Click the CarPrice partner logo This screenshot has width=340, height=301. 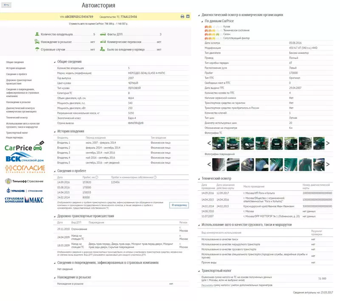pos(24,146)
